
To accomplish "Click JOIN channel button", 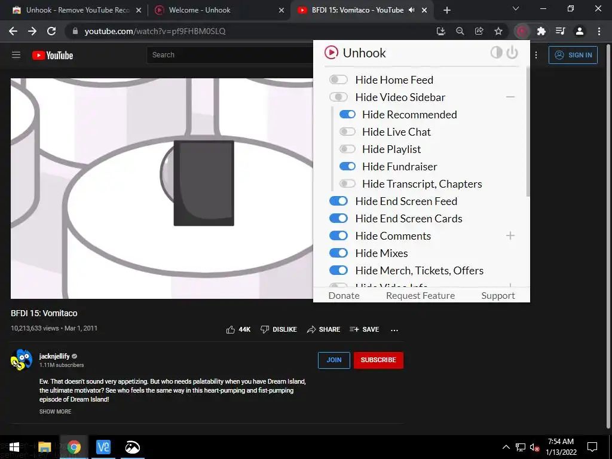I will click(333, 360).
